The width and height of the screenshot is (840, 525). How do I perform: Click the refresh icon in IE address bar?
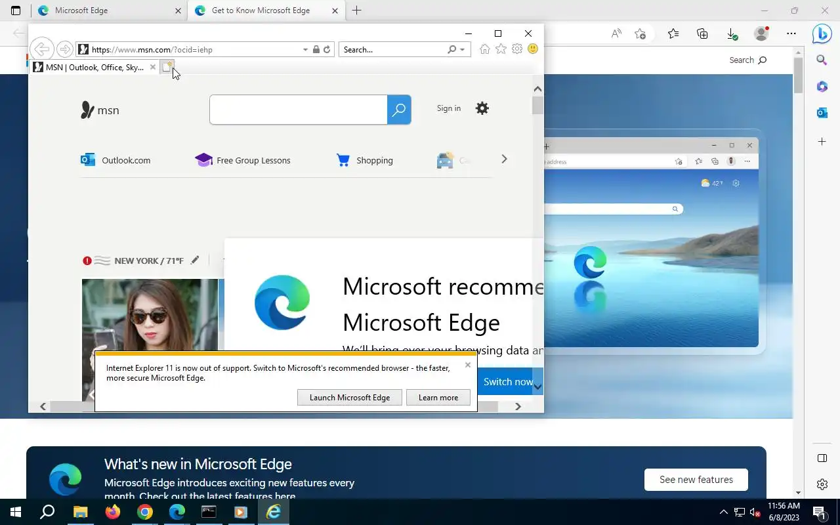(x=327, y=49)
